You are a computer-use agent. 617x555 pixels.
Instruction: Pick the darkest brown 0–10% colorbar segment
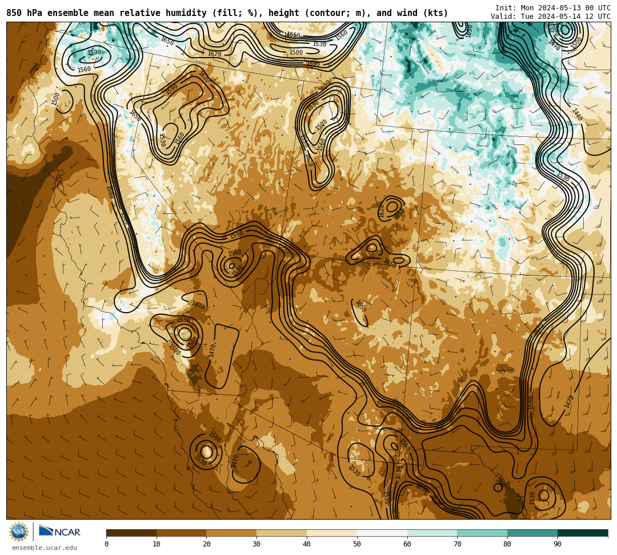131,533
